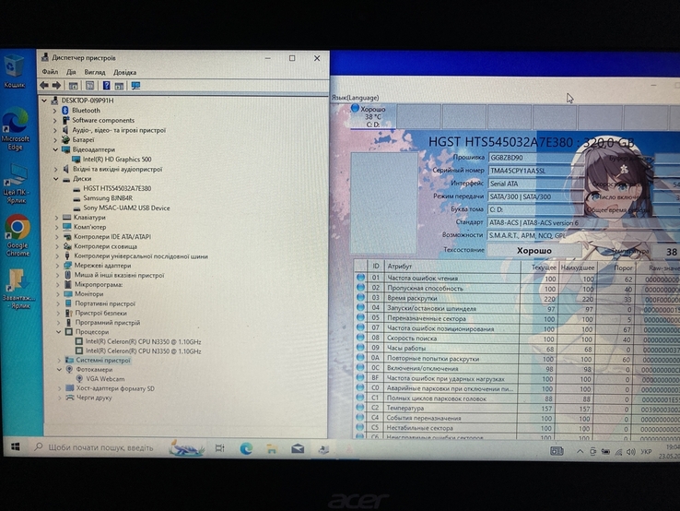
Task: Expand the Bluetooth category
Action: point(54,111)
